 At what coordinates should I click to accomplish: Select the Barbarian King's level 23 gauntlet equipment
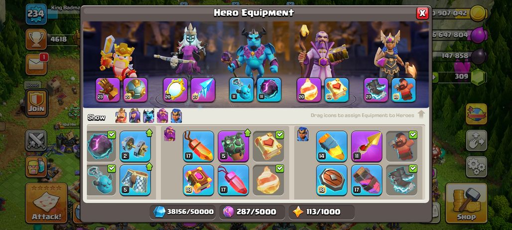pyautogui.click(x=108, y=90)
